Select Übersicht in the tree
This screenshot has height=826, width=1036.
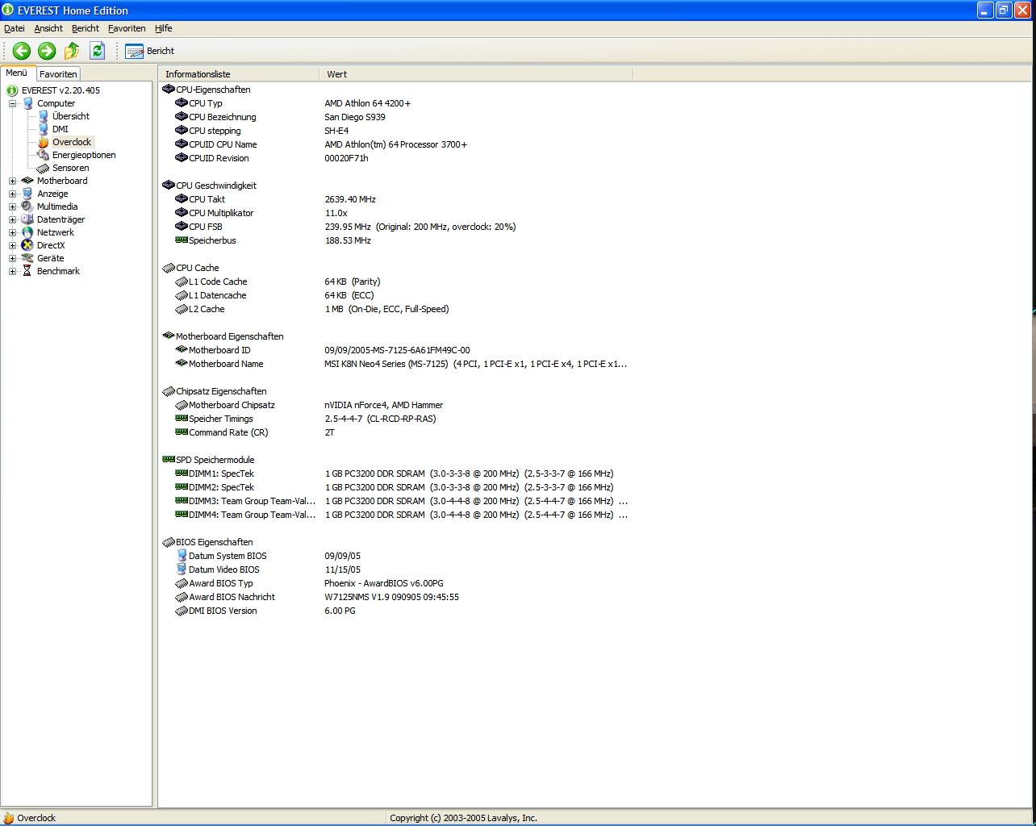(71, 116)
